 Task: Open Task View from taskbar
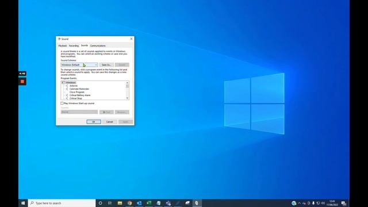(x=110, y=203)
